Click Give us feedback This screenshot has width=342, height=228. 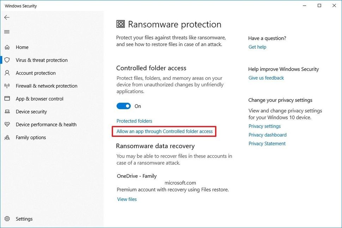[266, 78]
